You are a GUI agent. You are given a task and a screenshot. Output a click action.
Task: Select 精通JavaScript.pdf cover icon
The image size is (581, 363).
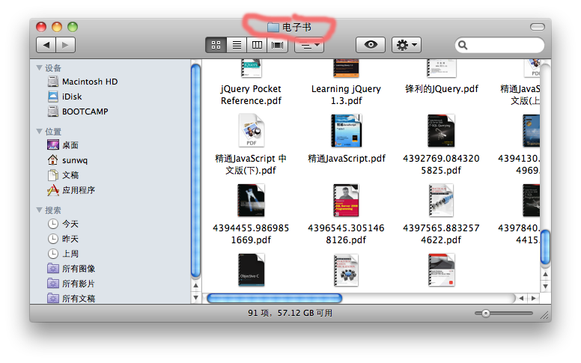pyautogui.click(x=346, y=131)
